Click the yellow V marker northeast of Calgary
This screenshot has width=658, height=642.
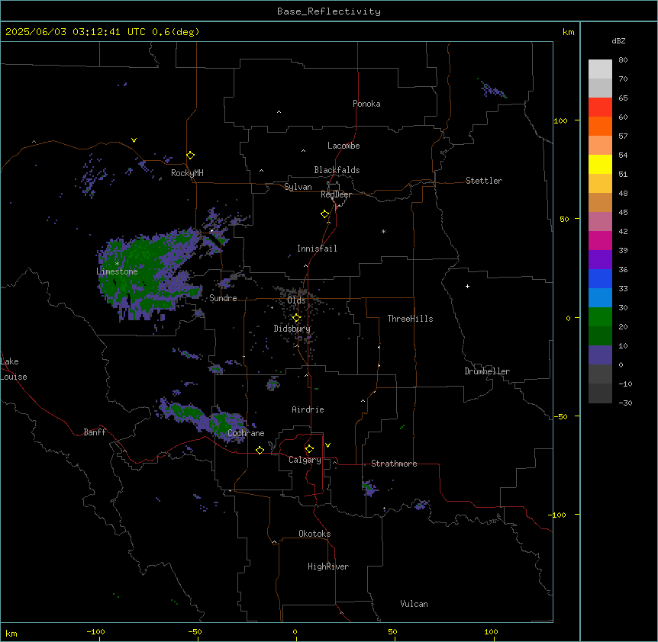[327, 445]
